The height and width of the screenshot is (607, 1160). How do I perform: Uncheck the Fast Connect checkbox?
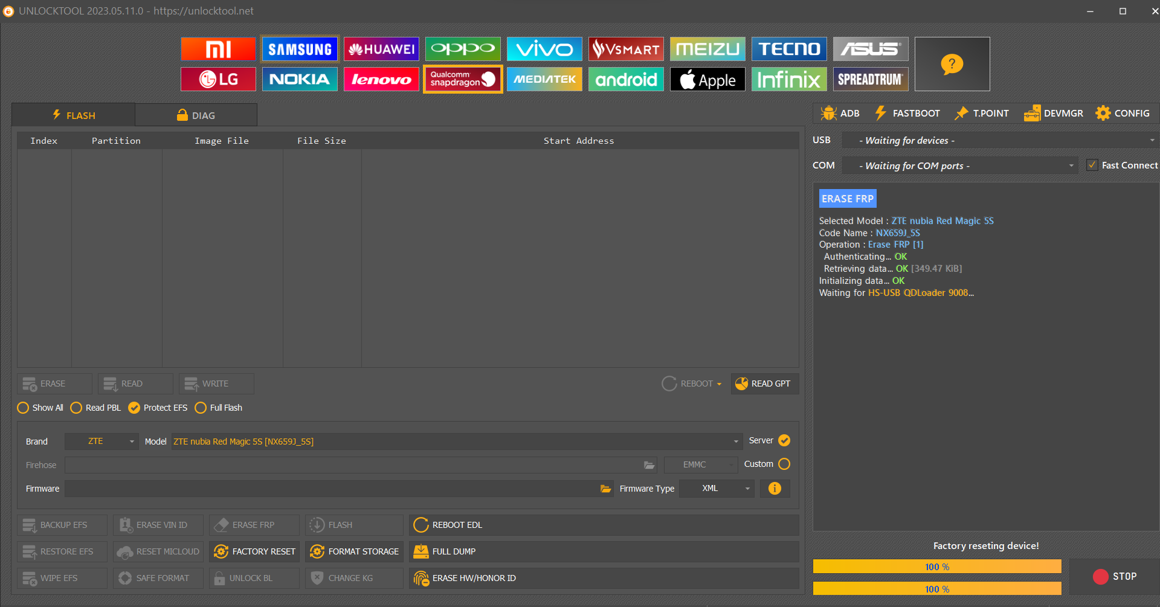pos(1092,165)
